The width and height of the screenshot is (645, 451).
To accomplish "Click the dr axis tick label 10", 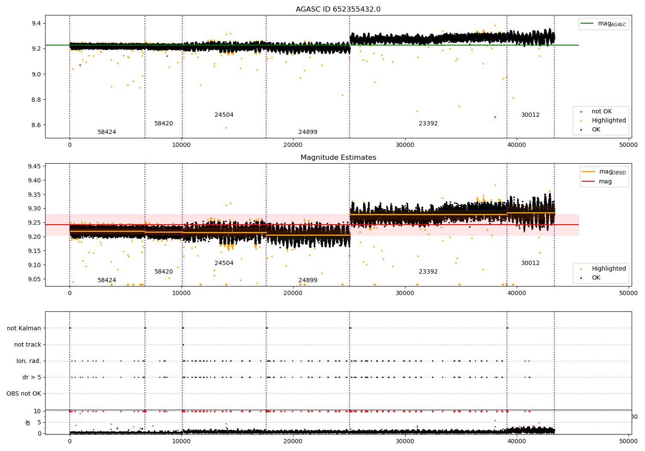I will coord(37,411).
